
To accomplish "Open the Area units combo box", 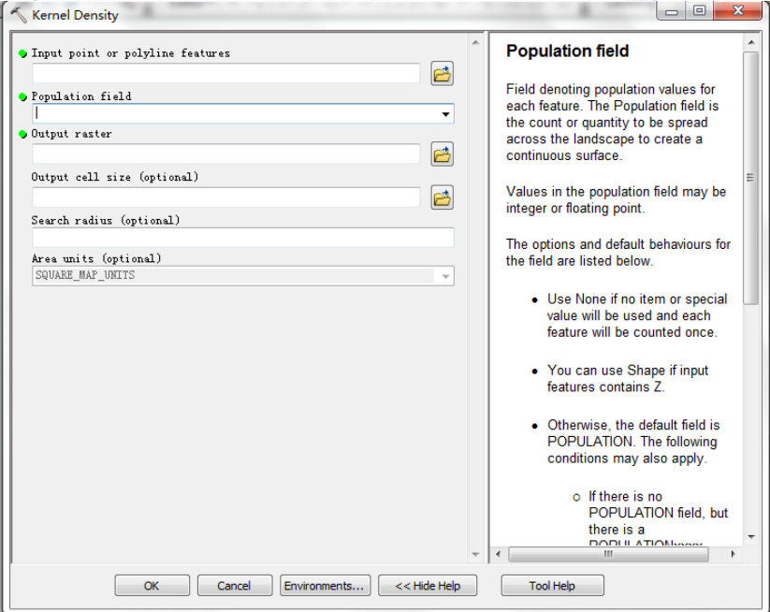I will coord(445,276).
